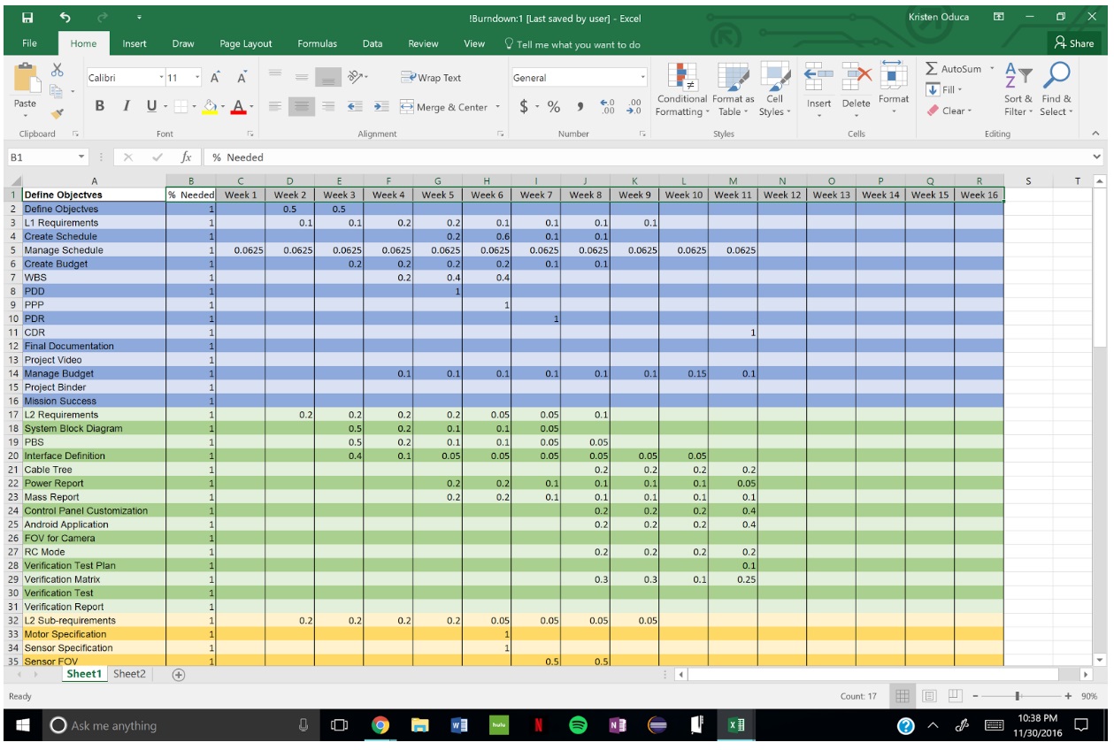Decrease decimal places
This screenshot has width=1114, height=750.
pyautogui.click(x=634, y=106)
